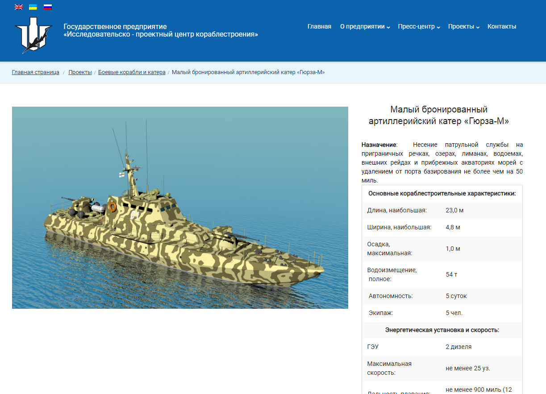Switch language using the Ukrainian flag icon
Screen dimensions: 546x394
click(33, 7)
